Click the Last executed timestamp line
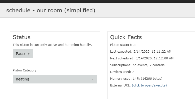The height and width of the screenshot is (99, 195). [141, 52]
